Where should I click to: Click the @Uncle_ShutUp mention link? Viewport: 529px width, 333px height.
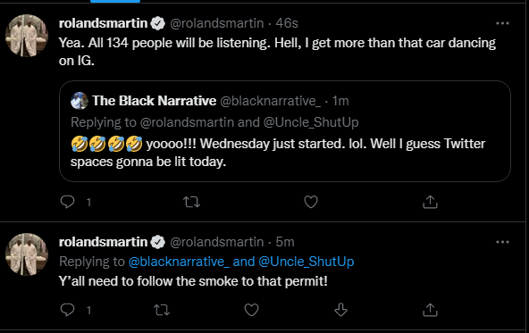[x=306, y=262]
